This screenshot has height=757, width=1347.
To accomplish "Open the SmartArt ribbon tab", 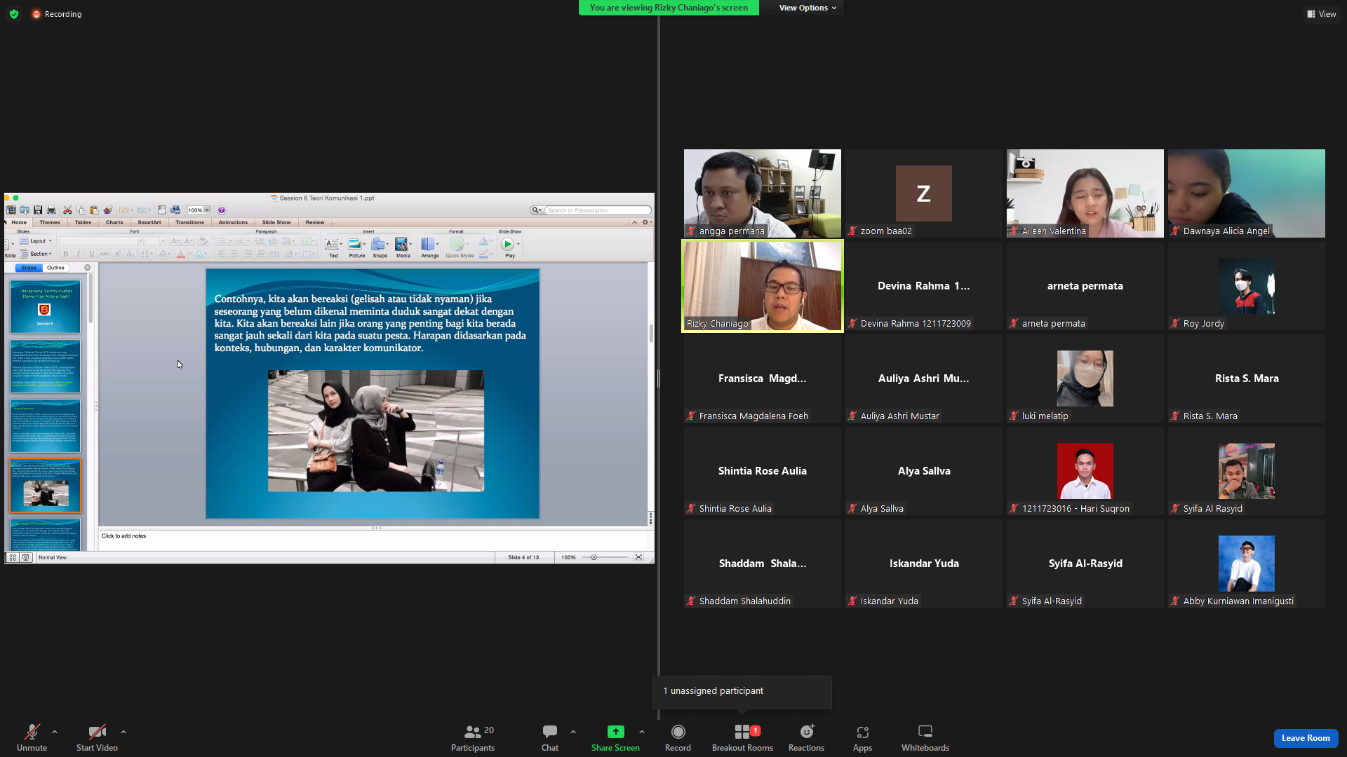I will click(x=149, y=223).
